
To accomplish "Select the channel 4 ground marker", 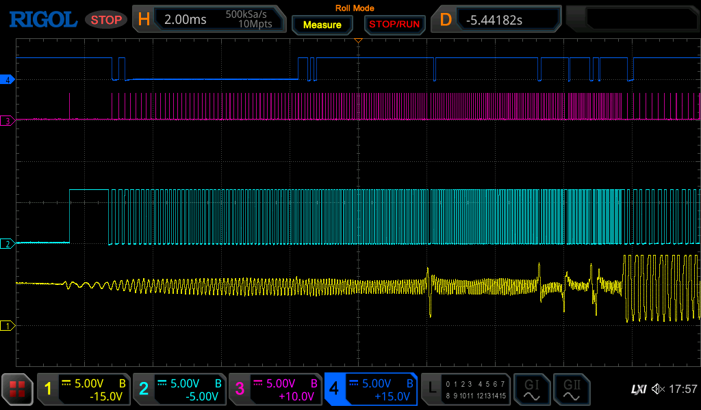I will 8,81.
